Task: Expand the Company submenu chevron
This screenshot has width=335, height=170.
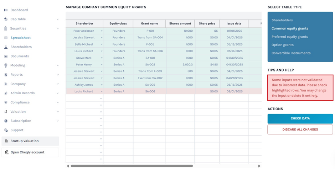Action: click(x=58, y=84)
